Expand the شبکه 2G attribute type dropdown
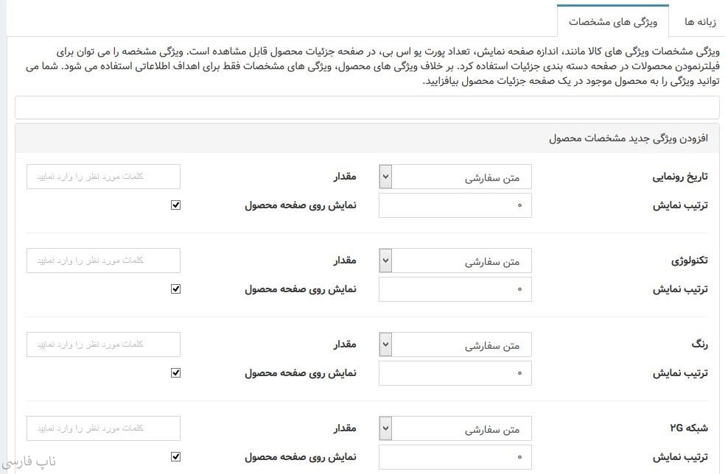725x474 pixels. coord(455,428)
